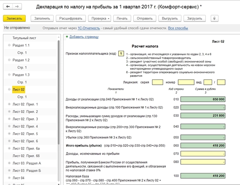Send the report using Отправить

click(144, 18)
